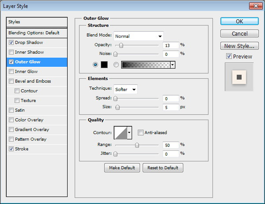The width and height of the screenshot is (265, 204).
Task: Enable the Gradient Overlay checkbox
Action: (11, 130)
